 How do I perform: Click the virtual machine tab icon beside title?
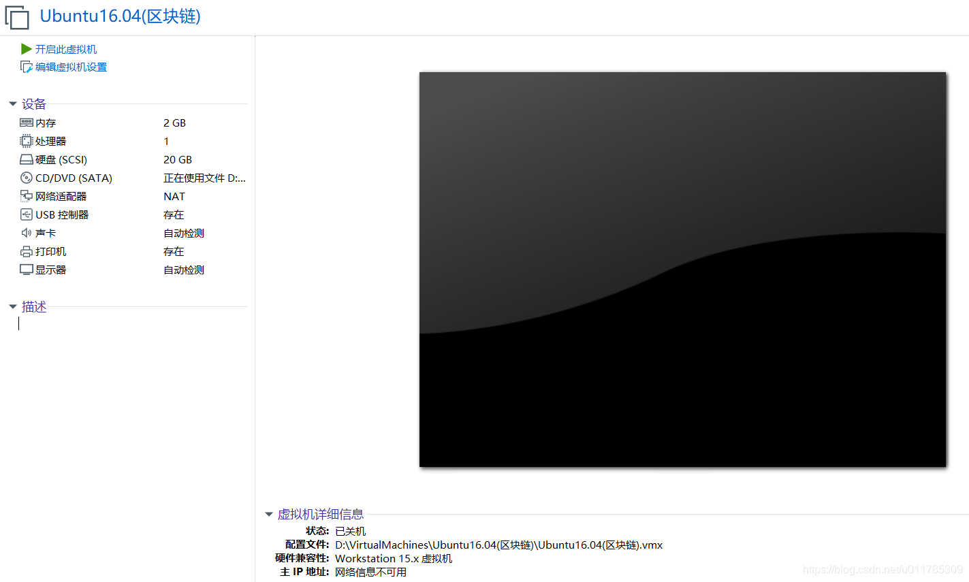coord(17,17)
